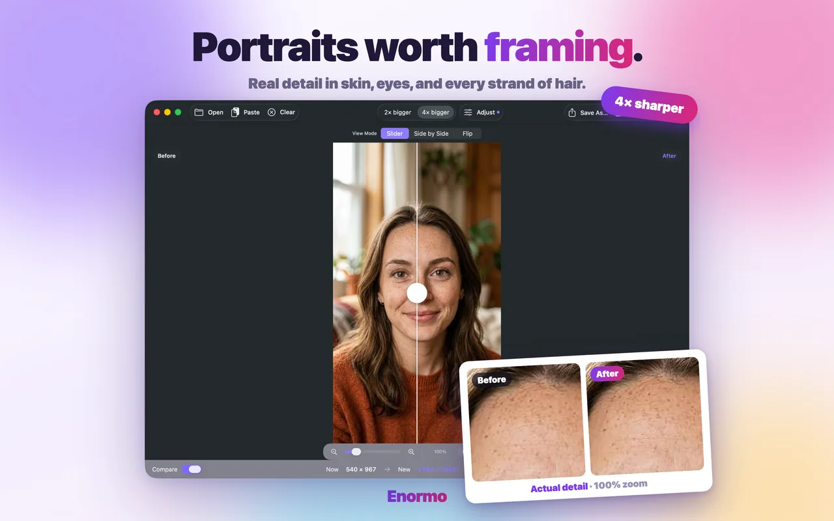Select the 4× bigger option

coord(435,112)
